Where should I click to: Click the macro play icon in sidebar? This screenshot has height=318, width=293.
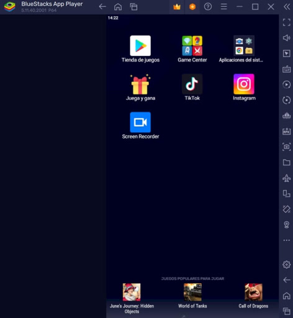point(287,84)
